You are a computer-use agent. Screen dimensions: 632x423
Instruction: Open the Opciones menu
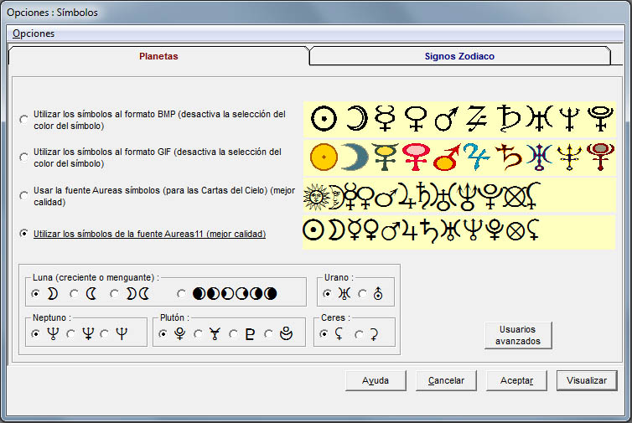(x=34, y=34)
